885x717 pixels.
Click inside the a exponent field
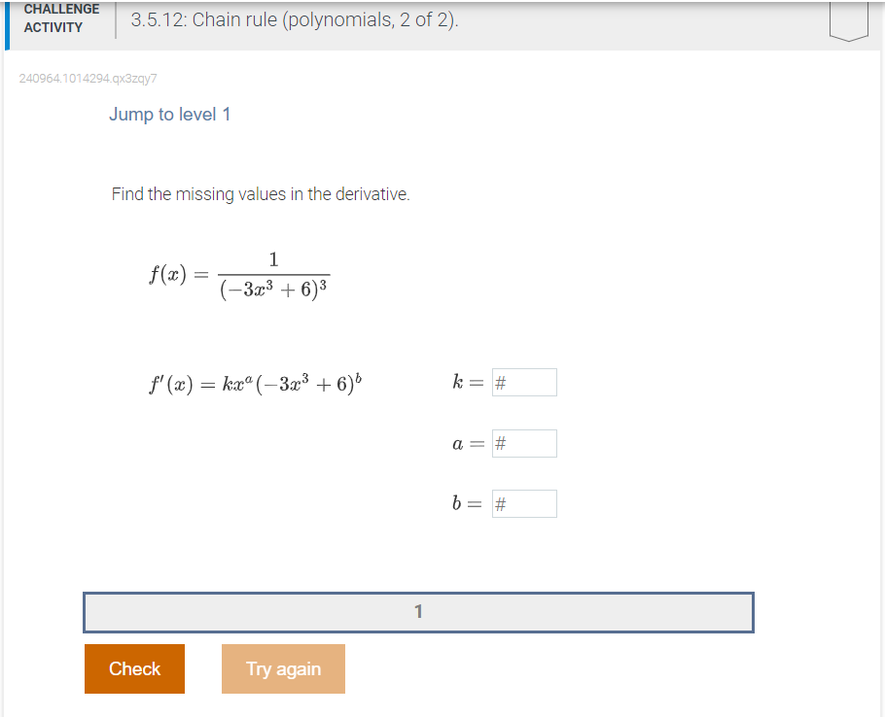(x=524, y=443)
